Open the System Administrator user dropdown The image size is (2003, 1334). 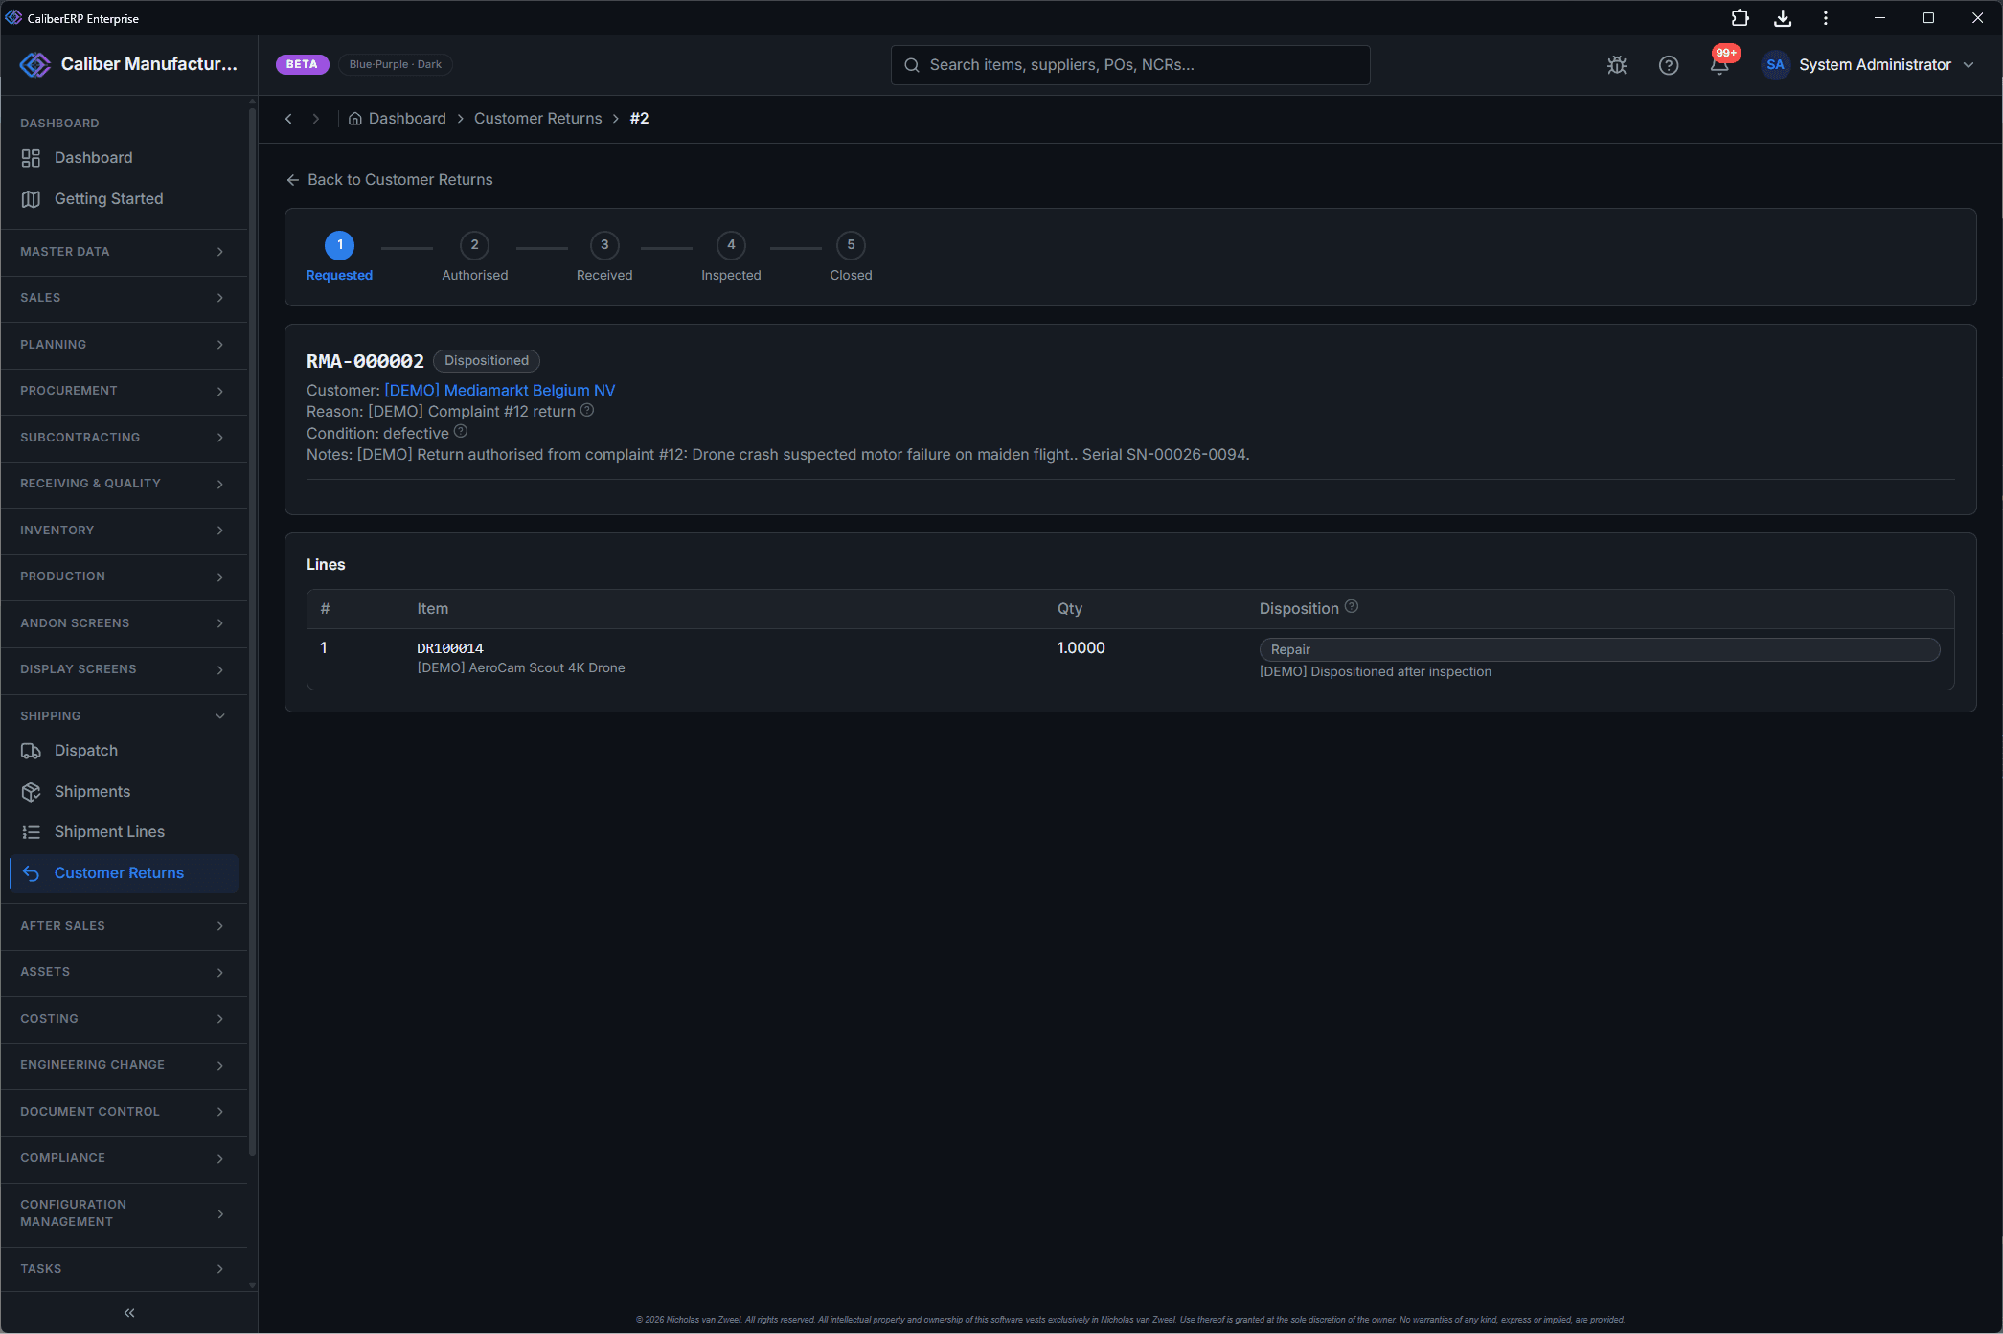(x=1869, y=65)
